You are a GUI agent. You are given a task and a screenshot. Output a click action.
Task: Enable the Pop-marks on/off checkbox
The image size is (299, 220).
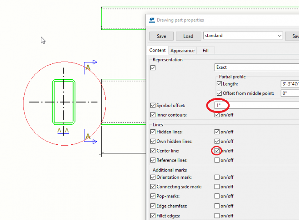pos(217,196)
